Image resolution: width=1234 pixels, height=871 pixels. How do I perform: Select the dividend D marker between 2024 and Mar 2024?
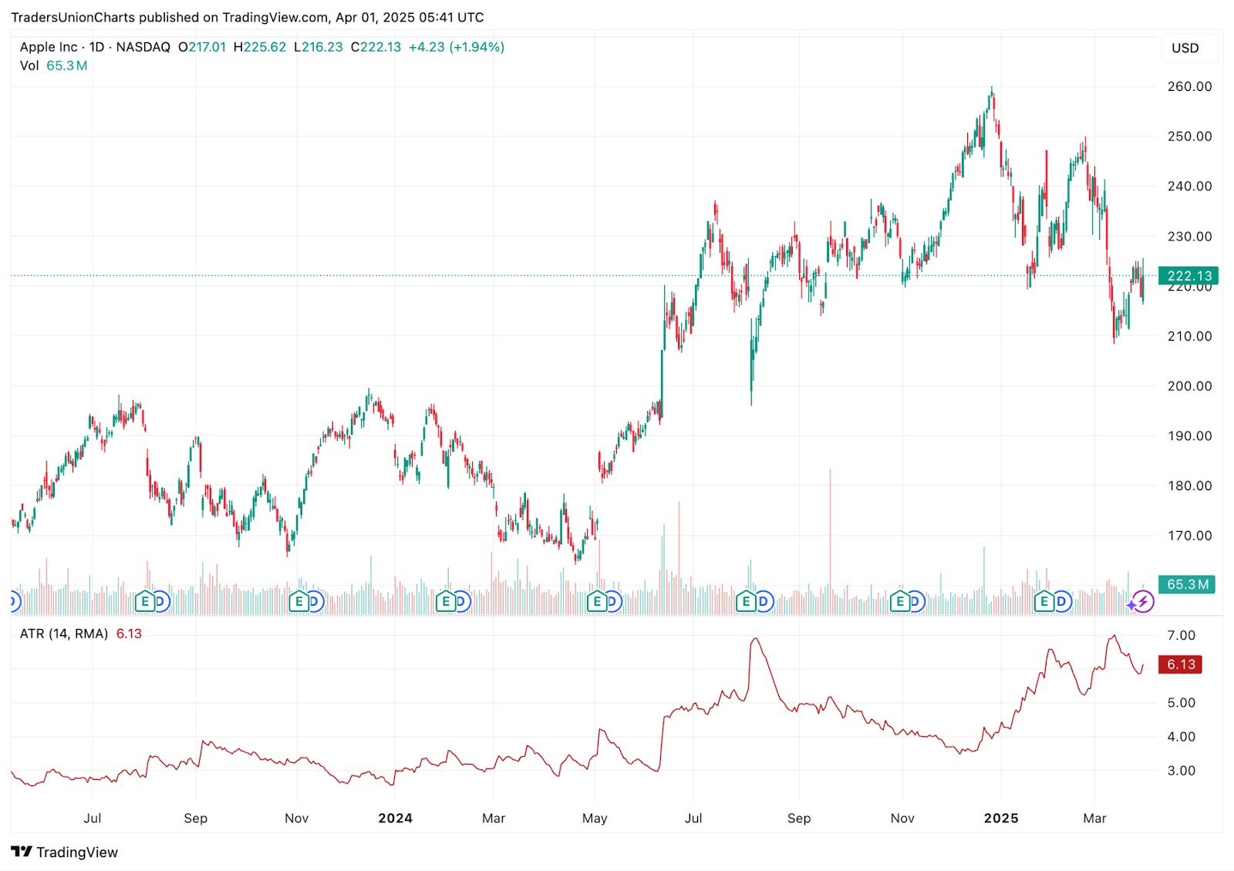tap(461, 601)
